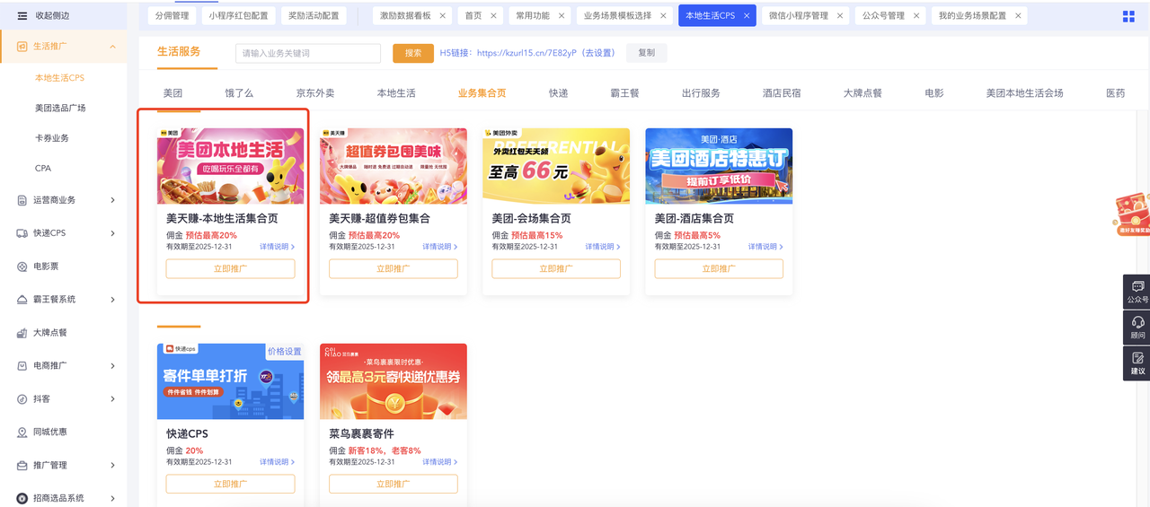Click the 推广管理 sidebar icon

pos(22,466)
